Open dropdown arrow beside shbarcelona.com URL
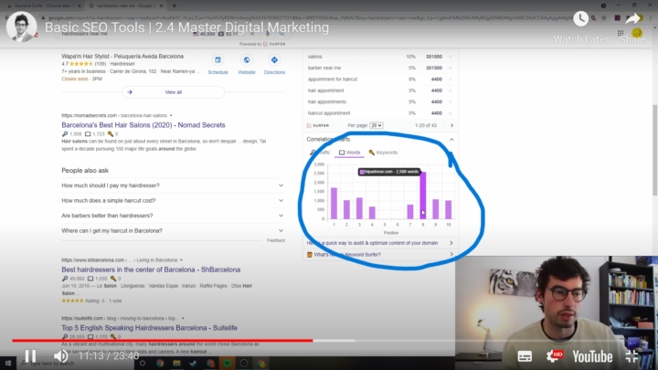 (x=181, y=260)
